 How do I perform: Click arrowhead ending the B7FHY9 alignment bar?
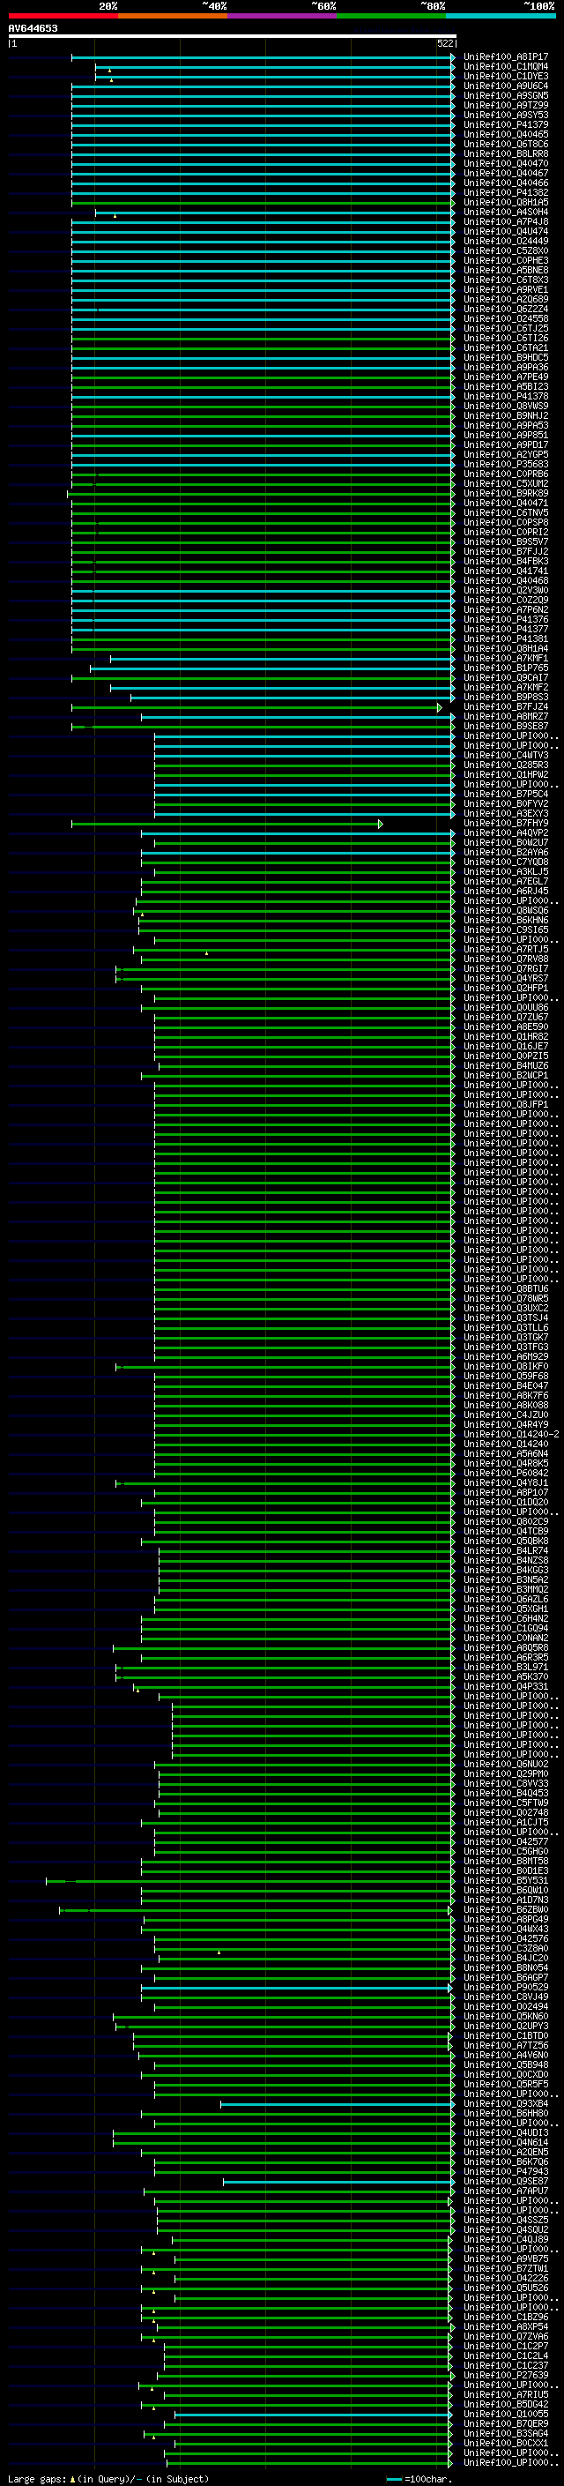pos(381,825)
